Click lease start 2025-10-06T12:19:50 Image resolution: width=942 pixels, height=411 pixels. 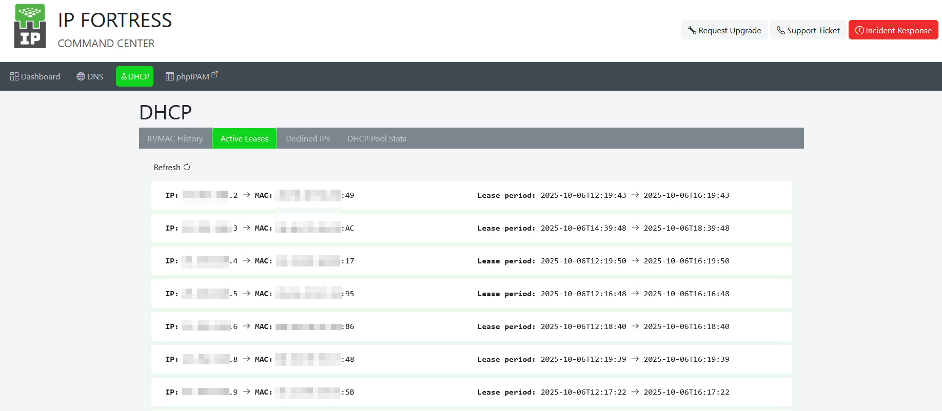[583, 261]
